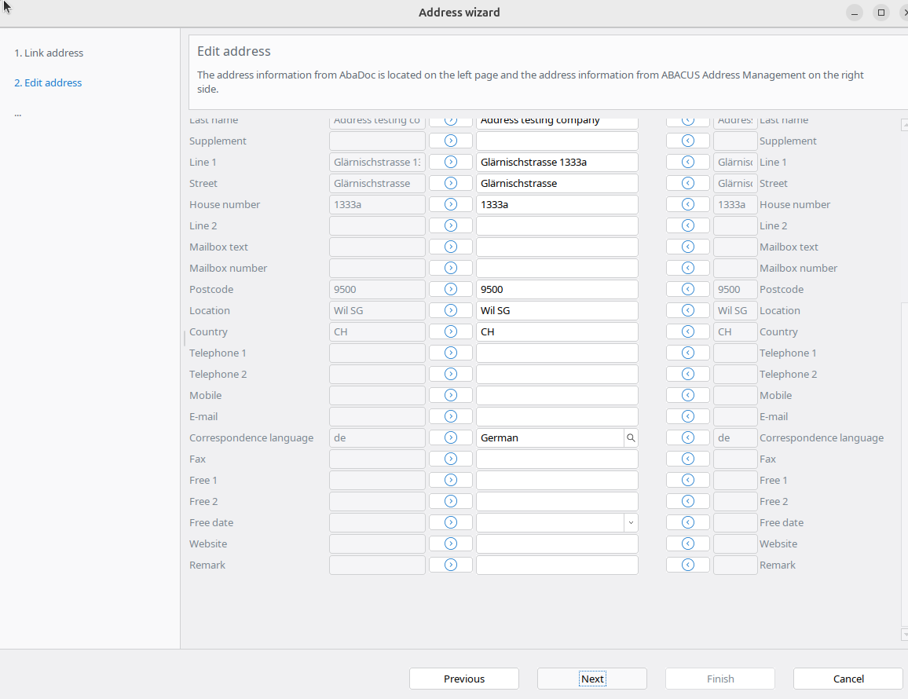Click the Next button
This screenshot has width=908, height=699.
(591, 679)
